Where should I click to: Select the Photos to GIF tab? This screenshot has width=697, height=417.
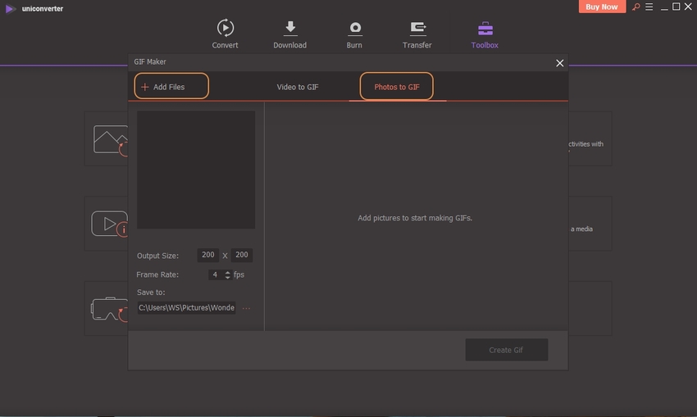point(397,87)
